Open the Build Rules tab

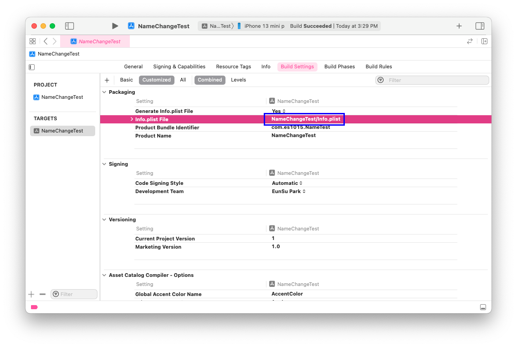point(379,66)
